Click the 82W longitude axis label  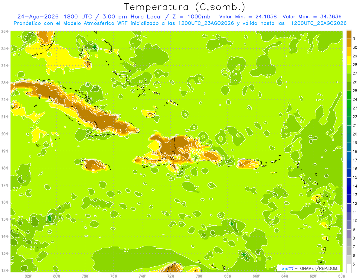[x=28, y=276]
